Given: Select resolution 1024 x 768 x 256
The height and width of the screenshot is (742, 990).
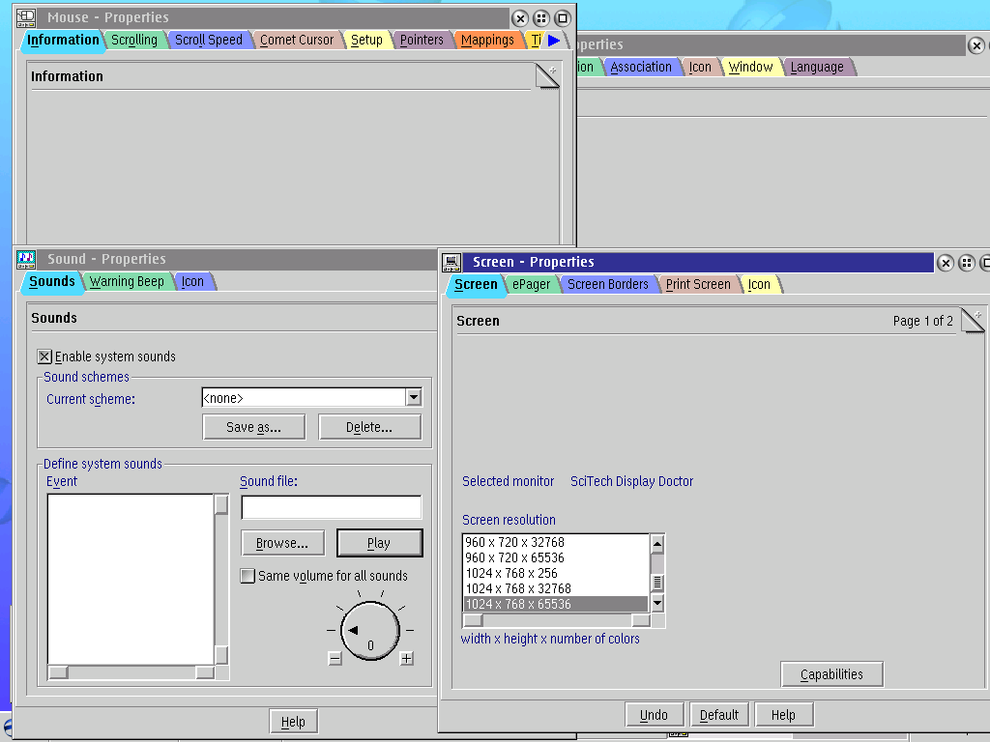Looking at the screenshot, I should coord(556,573).
